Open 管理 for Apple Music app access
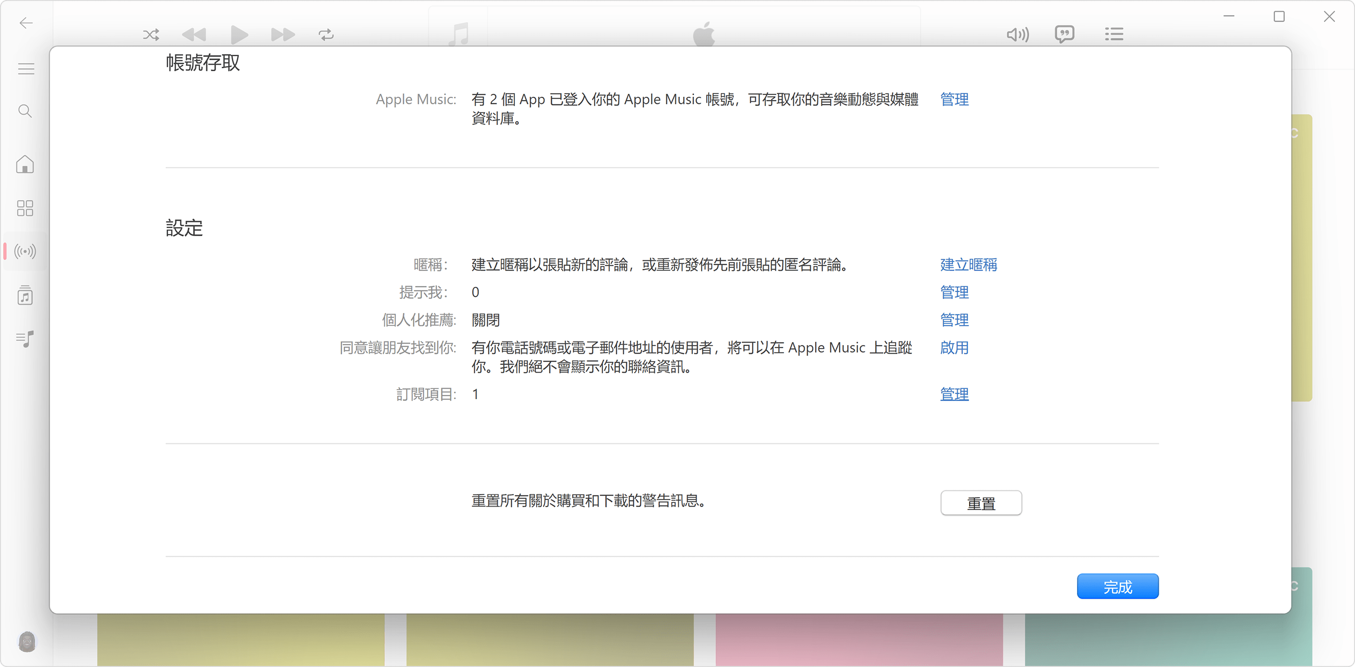Viewport: 1355px width, 667px height. (x=954, y=99)
